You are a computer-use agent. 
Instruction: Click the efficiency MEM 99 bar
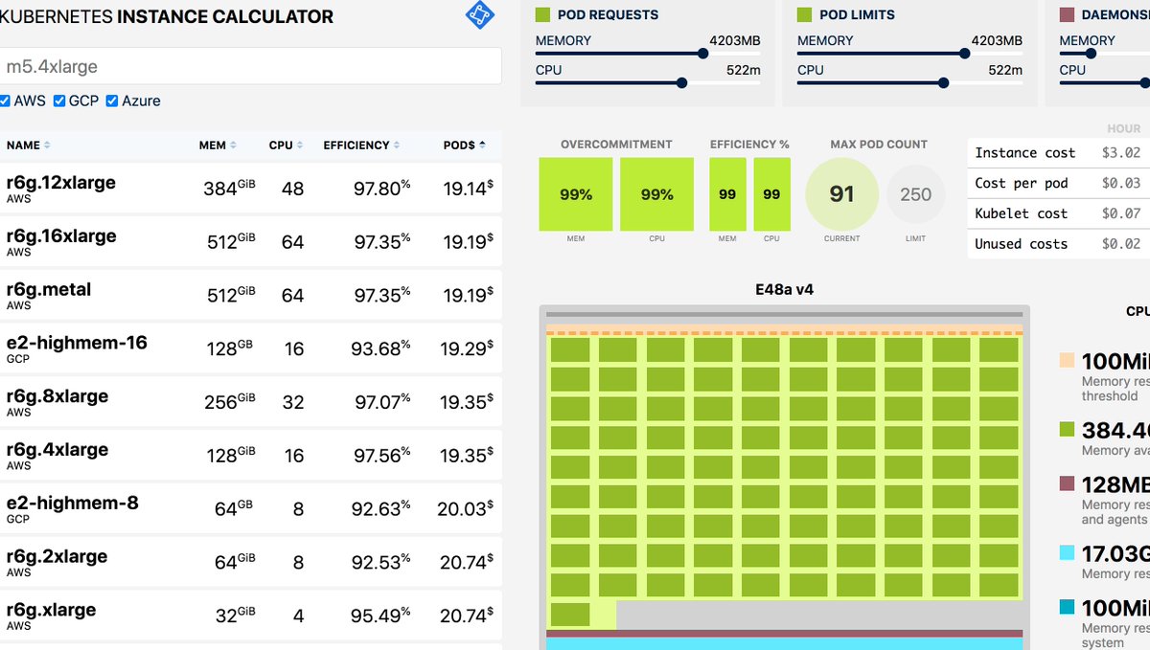(727, 194)
